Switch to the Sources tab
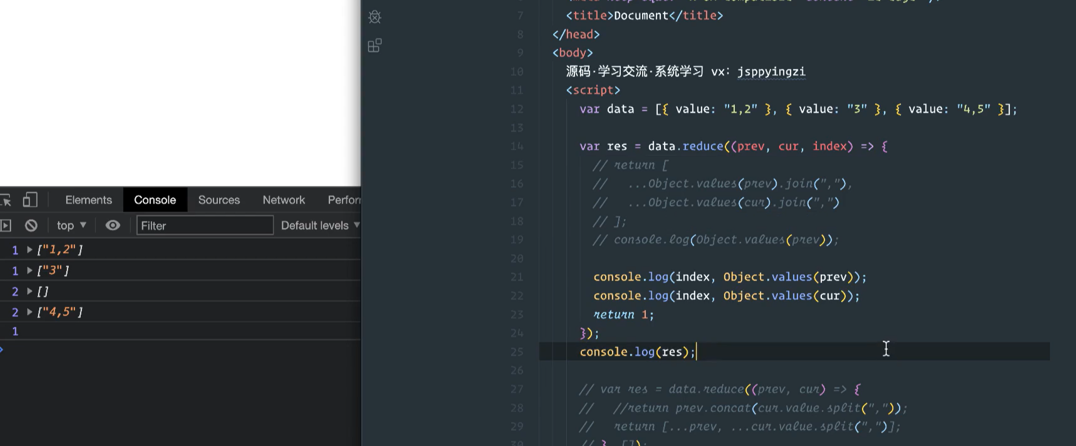Screen dimensions: 1076x446 pos(219,200)
